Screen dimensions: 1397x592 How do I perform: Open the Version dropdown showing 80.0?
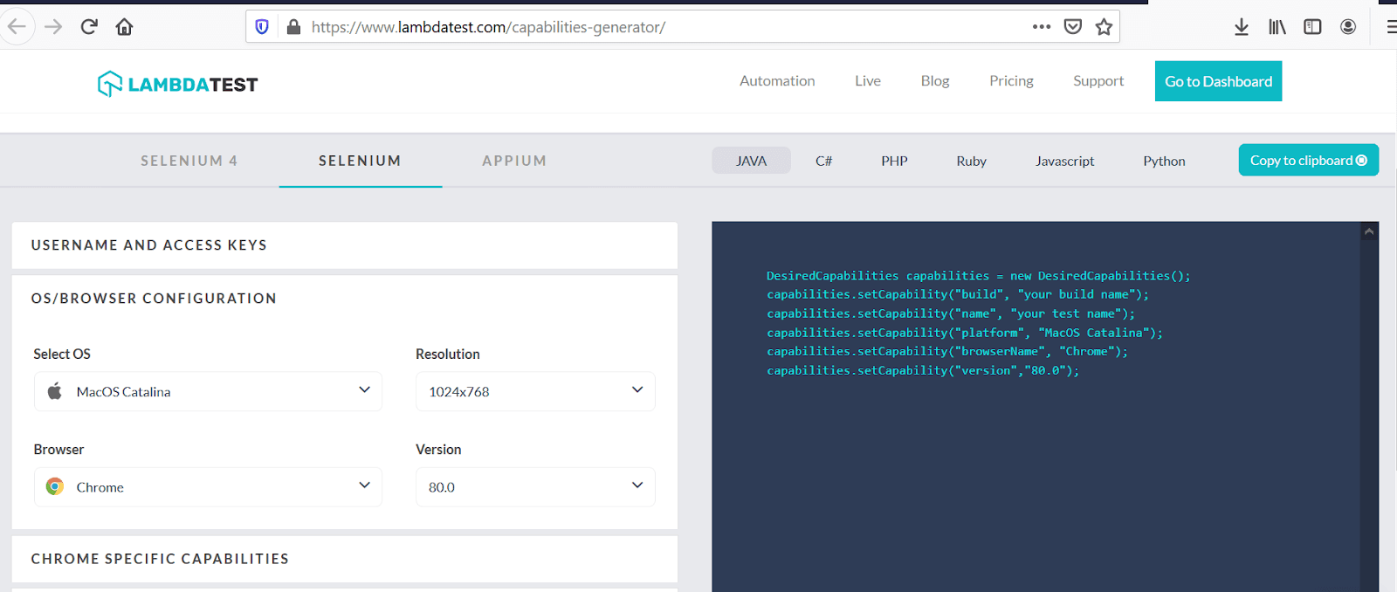[x=535, y=486]
